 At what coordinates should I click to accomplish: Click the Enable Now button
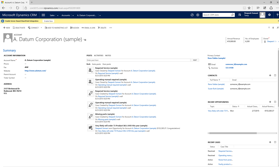48,21
